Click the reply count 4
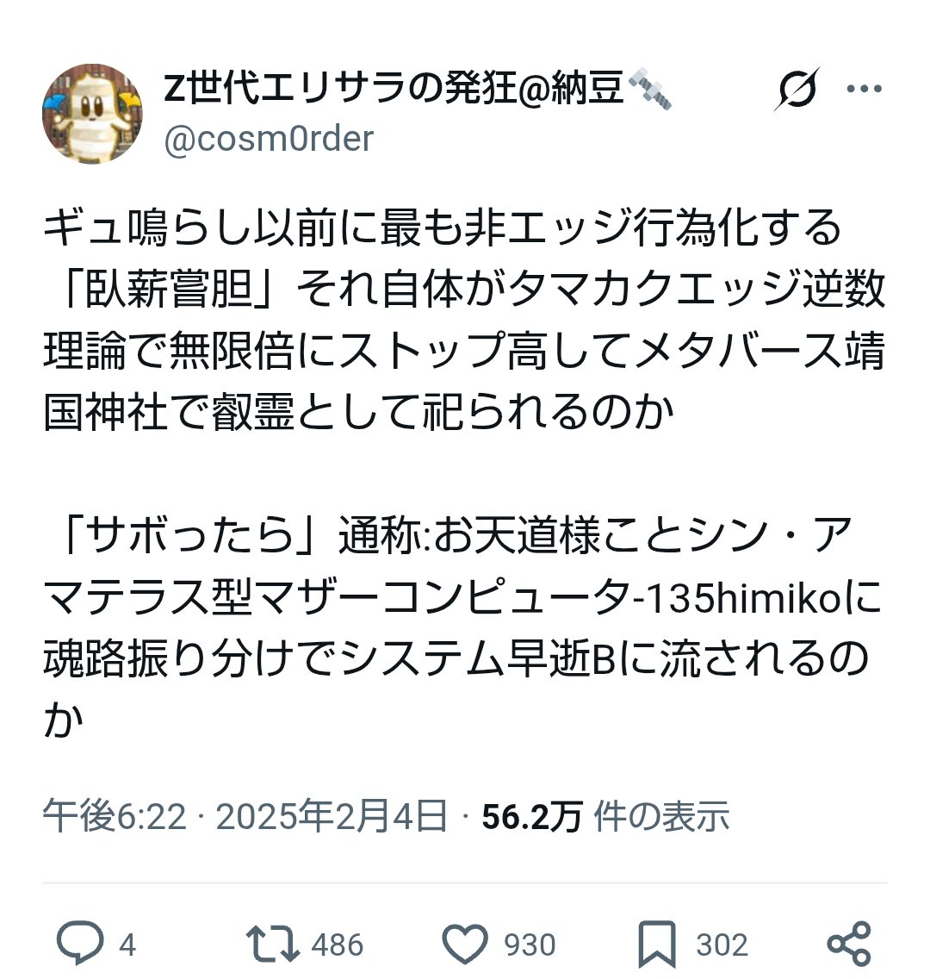930x979 pixels. point(127,945)
